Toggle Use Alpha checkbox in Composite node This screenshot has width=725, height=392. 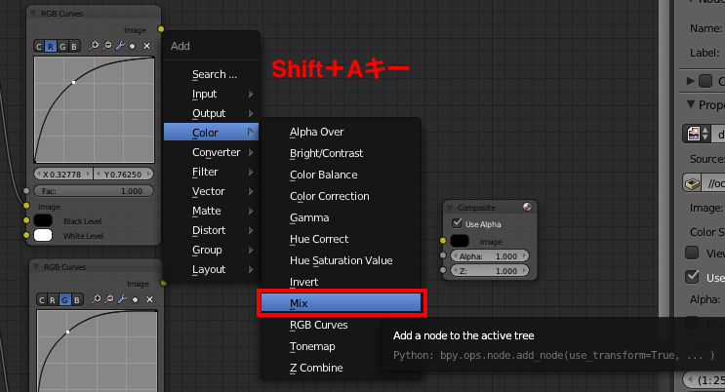457,223
